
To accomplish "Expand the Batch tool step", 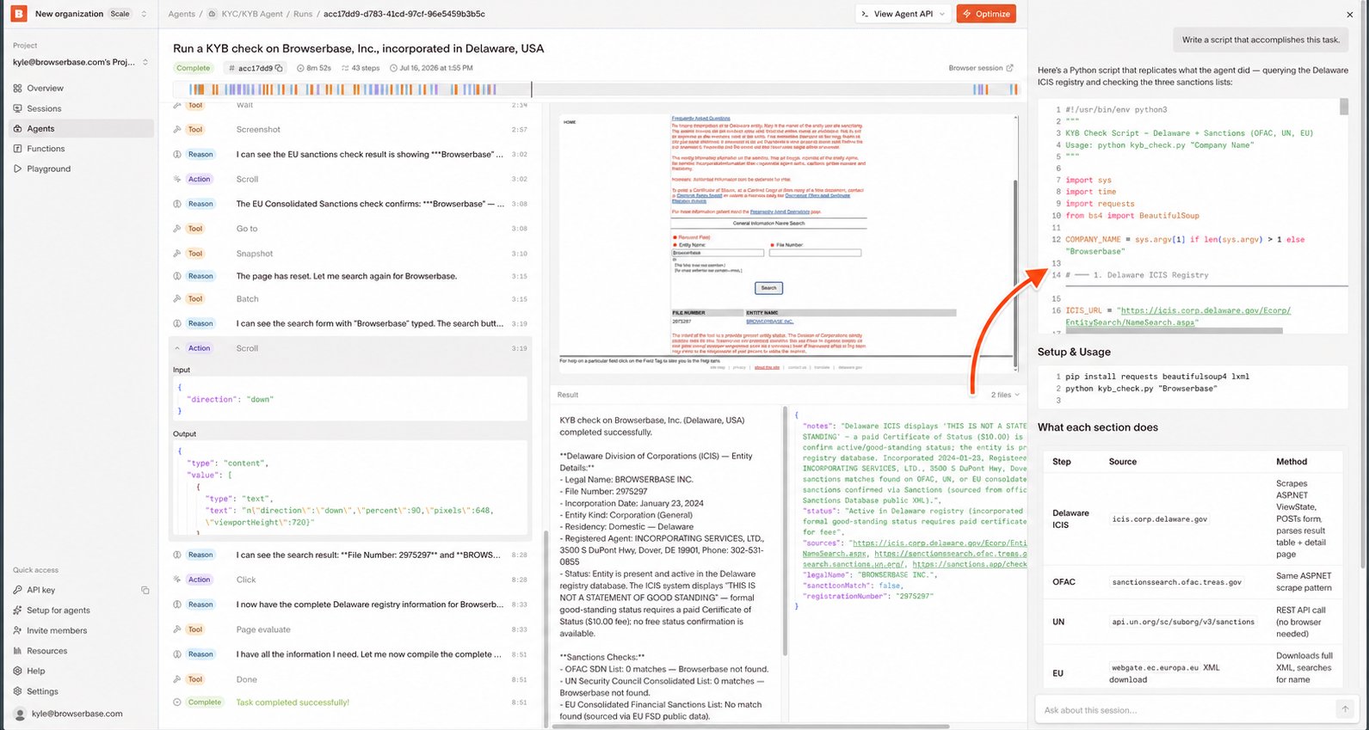I will 349,299.
